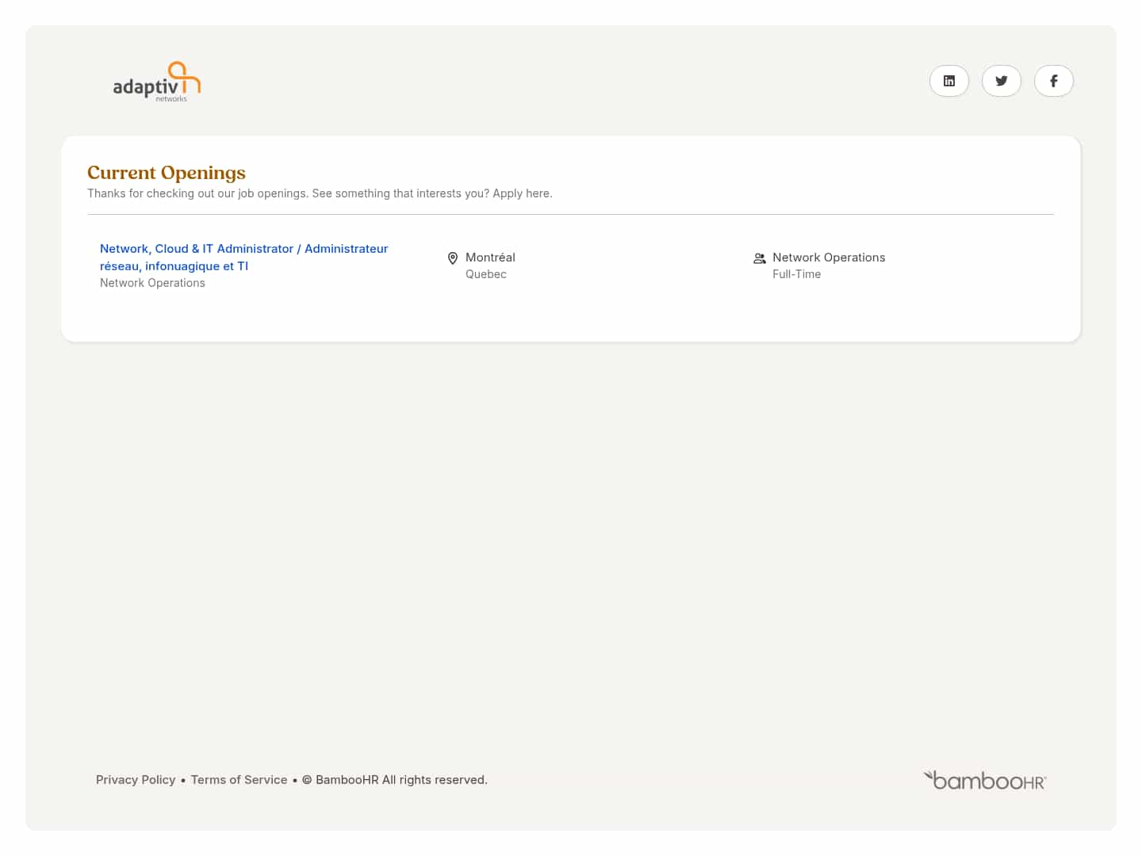Visit Facebook via the social icon
Screen dimensions: 1142x856
pyautogui.click(x=1053, y=80)
